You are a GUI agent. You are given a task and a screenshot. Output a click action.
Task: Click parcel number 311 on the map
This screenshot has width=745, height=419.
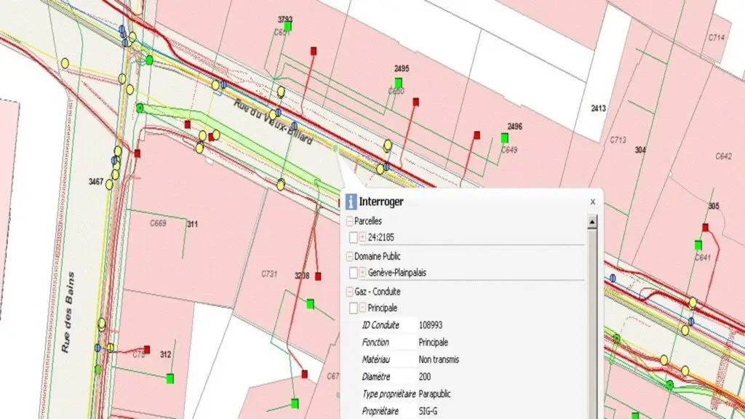click(x=192, y=224)
